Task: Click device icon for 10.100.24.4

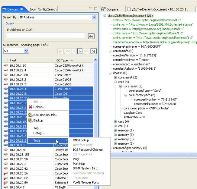Action: point(6,89)
